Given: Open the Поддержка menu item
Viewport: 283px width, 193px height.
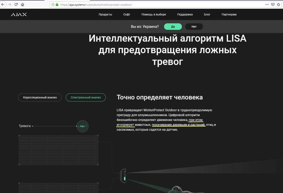Looking at the screenshot, I should coord(185,14).
